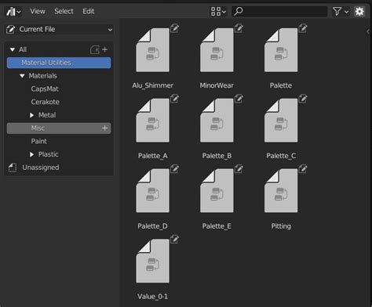Screen dimensions: 372x307
Task: Select the Plastic catalog label
Action: pyautogui.click(x=49, y=154)
